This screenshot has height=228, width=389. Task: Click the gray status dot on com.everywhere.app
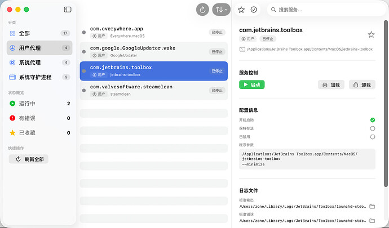[x=84, y=32]
